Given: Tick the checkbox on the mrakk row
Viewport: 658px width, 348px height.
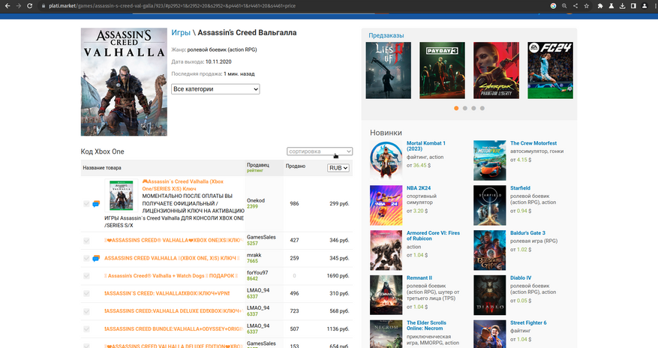Looking at the screenshot, I should [x=86, y=258].
